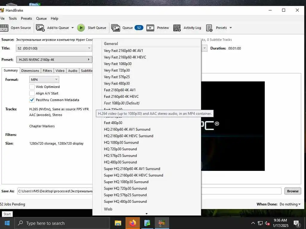Viewport: 306px width, 229px height.
Task: Open the Title dropdown
Action: (x=54, y=48)
